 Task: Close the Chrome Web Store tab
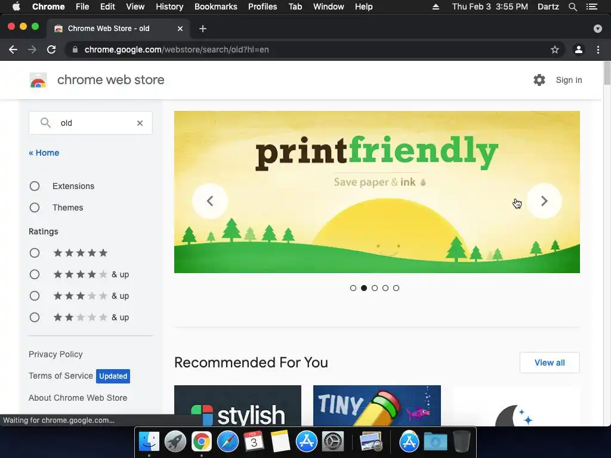[x=180, y=29]
